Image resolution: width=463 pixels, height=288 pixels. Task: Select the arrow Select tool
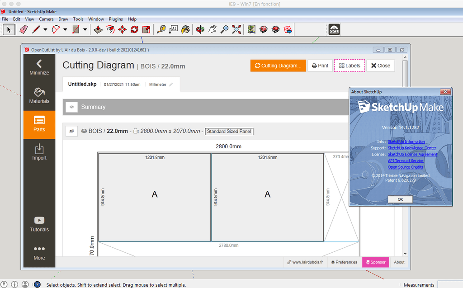pos(9,29)
